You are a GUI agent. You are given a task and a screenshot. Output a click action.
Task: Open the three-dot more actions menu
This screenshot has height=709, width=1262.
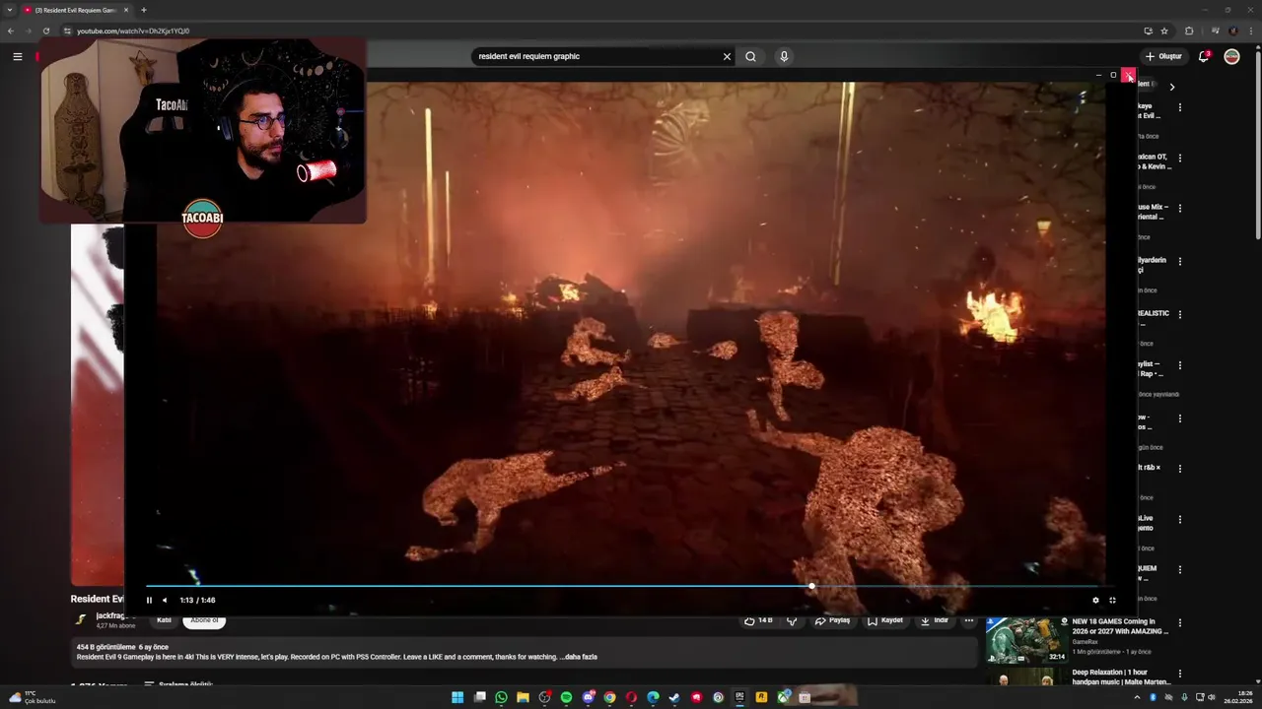click(969, 620)
